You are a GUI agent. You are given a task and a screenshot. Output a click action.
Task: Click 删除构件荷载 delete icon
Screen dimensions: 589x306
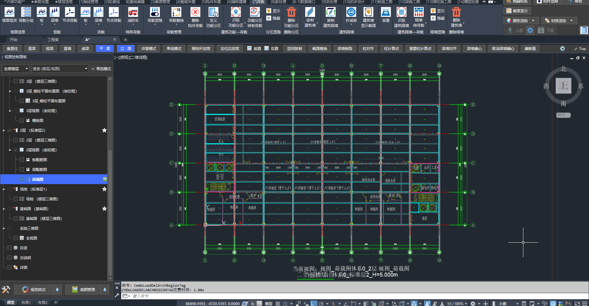[x=195, y=13]
